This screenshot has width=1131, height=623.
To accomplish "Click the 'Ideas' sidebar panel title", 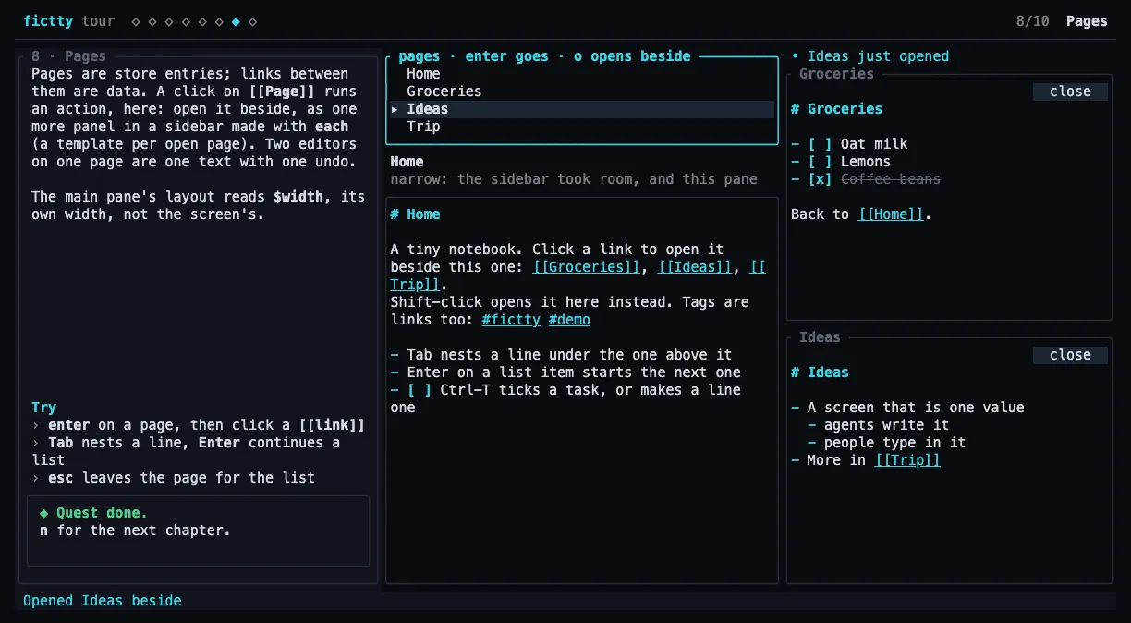I will click(820, 337).
